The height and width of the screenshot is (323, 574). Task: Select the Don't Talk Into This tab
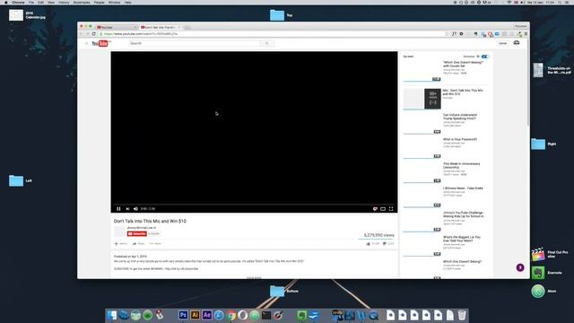[x=160, y=28]
